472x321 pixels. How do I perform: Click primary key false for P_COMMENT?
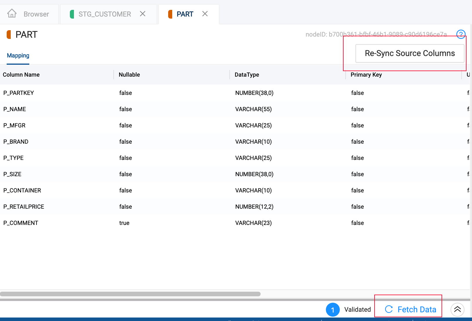pyautogui.click(x=357, y=223)
